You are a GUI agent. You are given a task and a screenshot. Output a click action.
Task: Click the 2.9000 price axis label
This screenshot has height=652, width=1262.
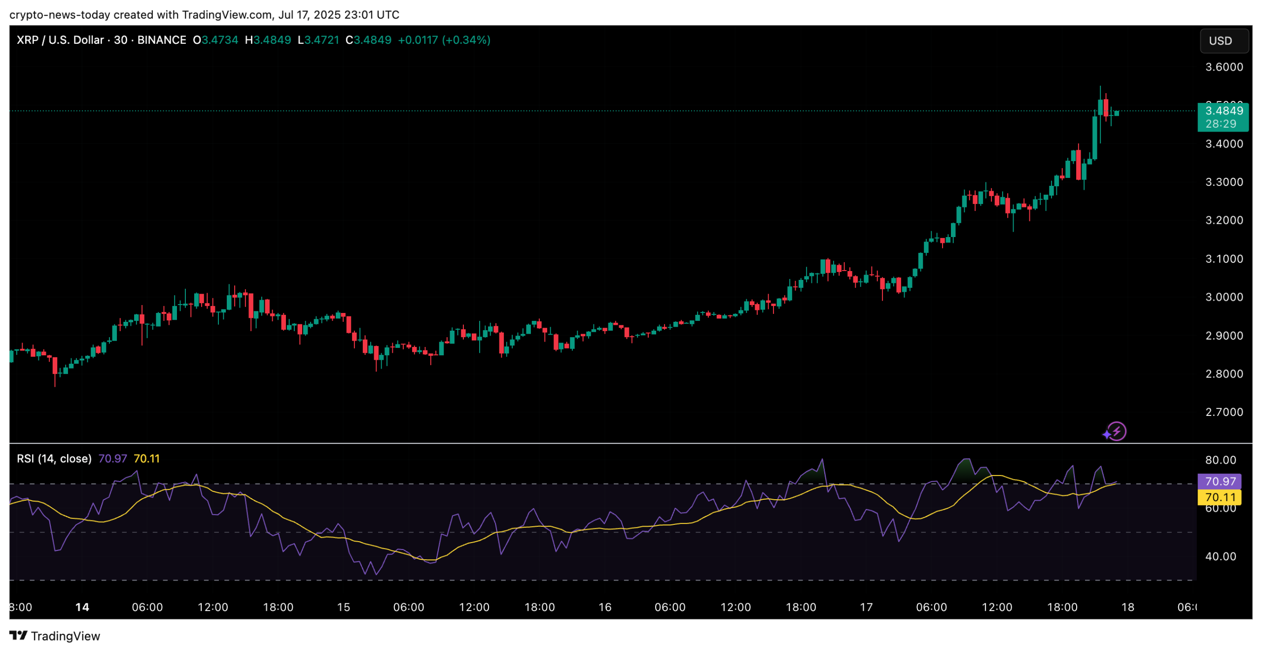[x=1224, y=336]
